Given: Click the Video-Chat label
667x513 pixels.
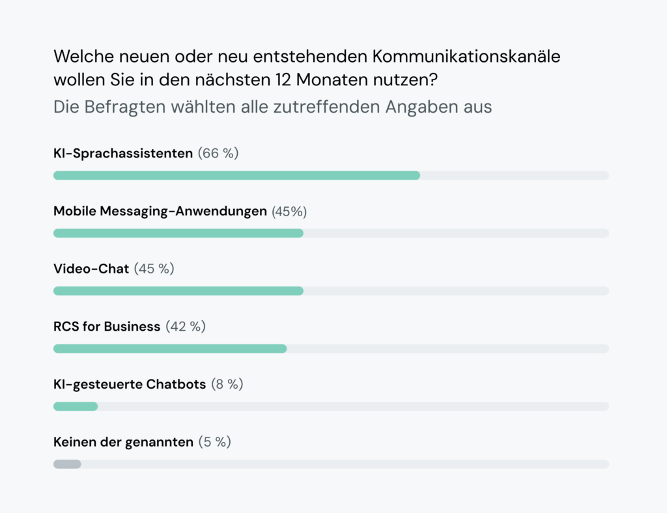Looking at the screenshot, I should tap(91, 269).
